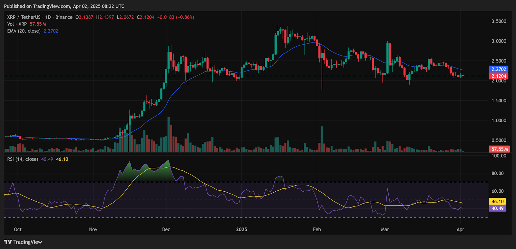Click the purple RSI tag 40.49

(497, 208)
